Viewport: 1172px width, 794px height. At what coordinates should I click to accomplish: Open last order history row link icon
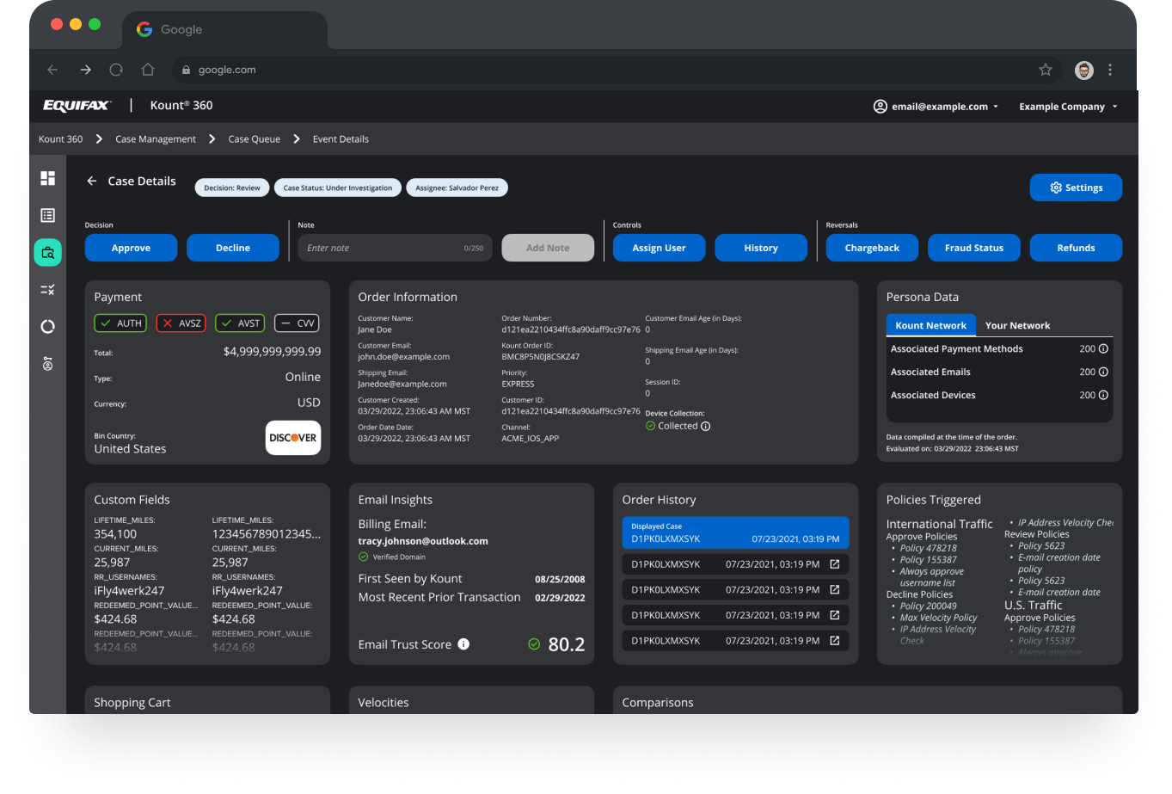[x=834, y=641]
